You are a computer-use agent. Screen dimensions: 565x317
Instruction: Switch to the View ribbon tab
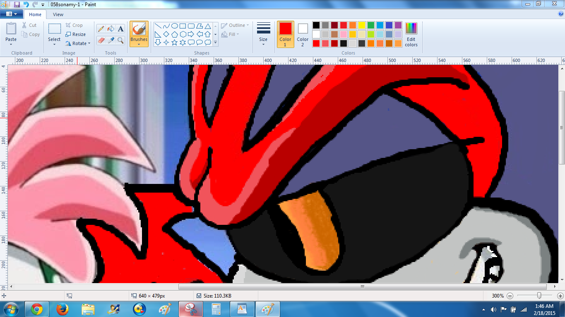click(x=58, y=14)
